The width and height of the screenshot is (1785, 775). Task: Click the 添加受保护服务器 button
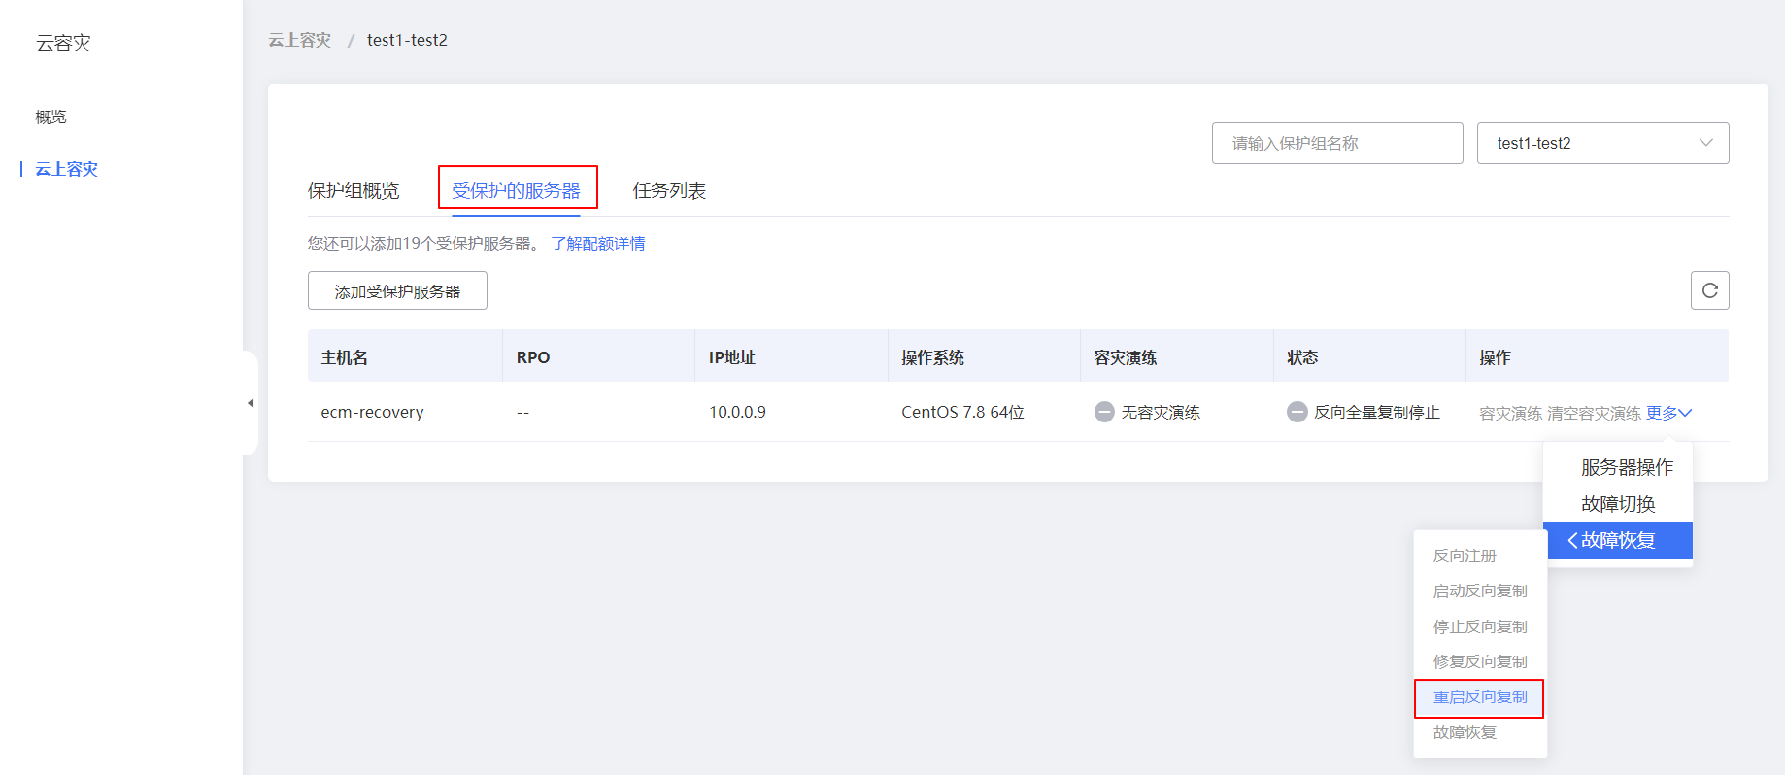click(x=397, y=291)
